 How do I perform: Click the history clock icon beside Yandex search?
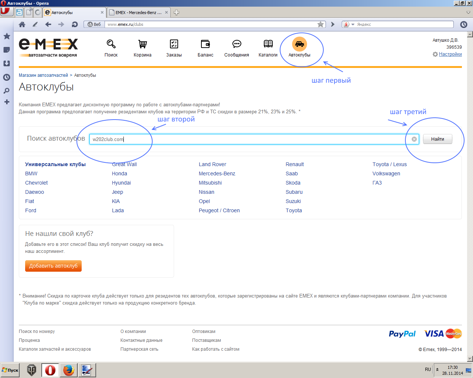tap(464, 24)
